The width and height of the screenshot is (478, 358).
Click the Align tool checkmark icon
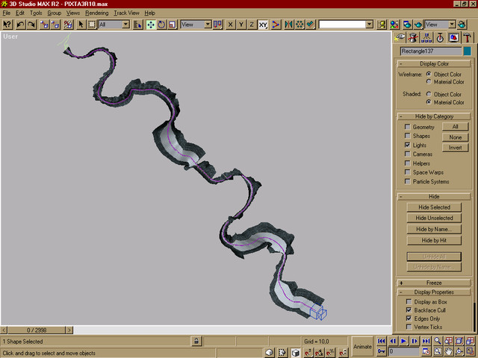point(311,25)
